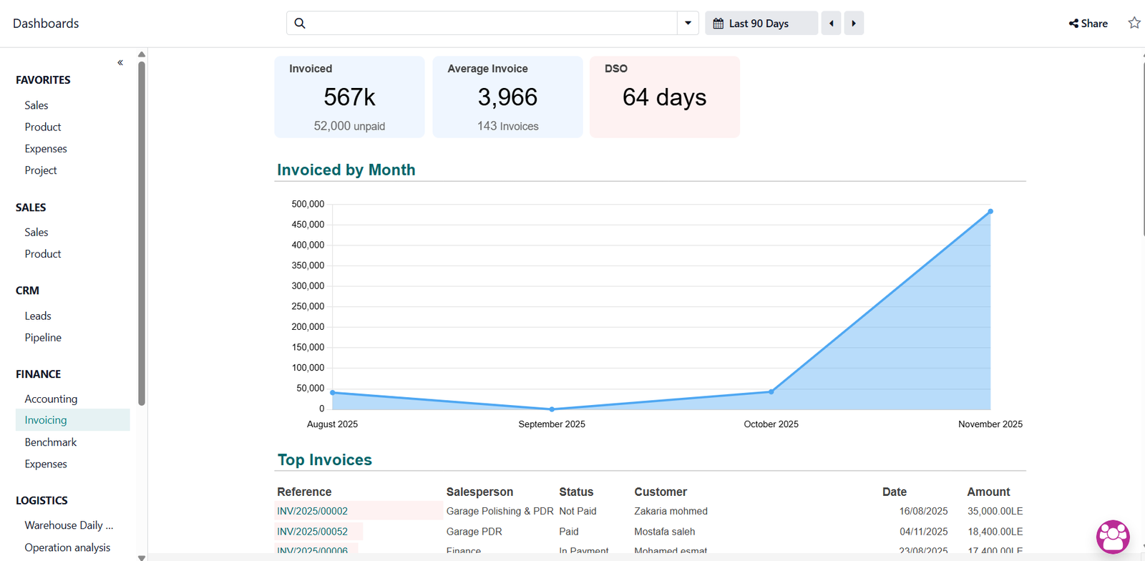Click the November 2025 chart data point
The image size is (1145, 561).
click(x=990, y=212)
